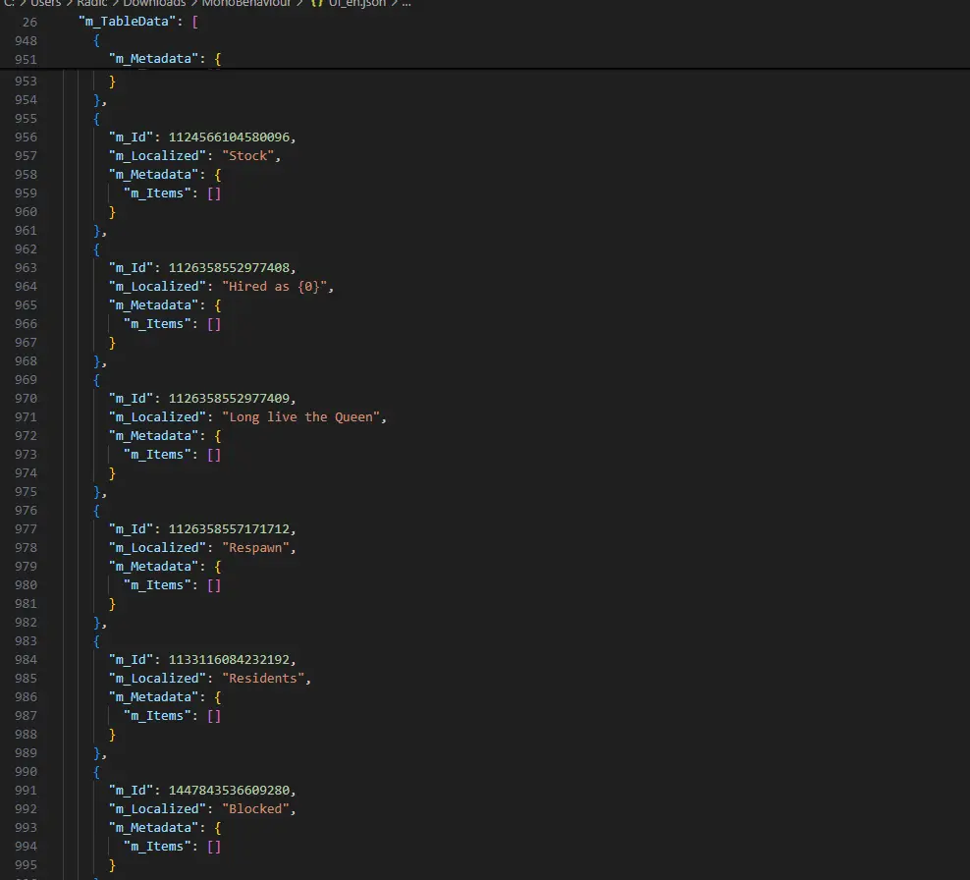Click "m_Metadata" key on line 965
Viewport: 970px width, 880px height.
pyautogui.click(x=153, y=305)
